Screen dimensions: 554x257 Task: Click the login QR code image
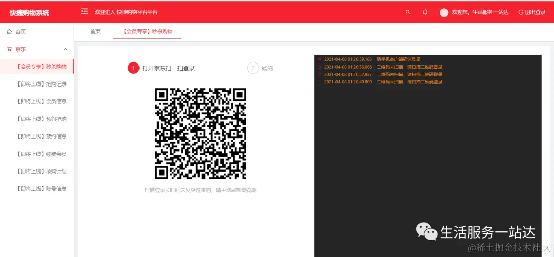pyautogui.click(x=201, y=134)
